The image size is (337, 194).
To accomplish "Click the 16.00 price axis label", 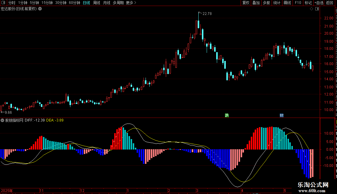I will coord(329,64).
